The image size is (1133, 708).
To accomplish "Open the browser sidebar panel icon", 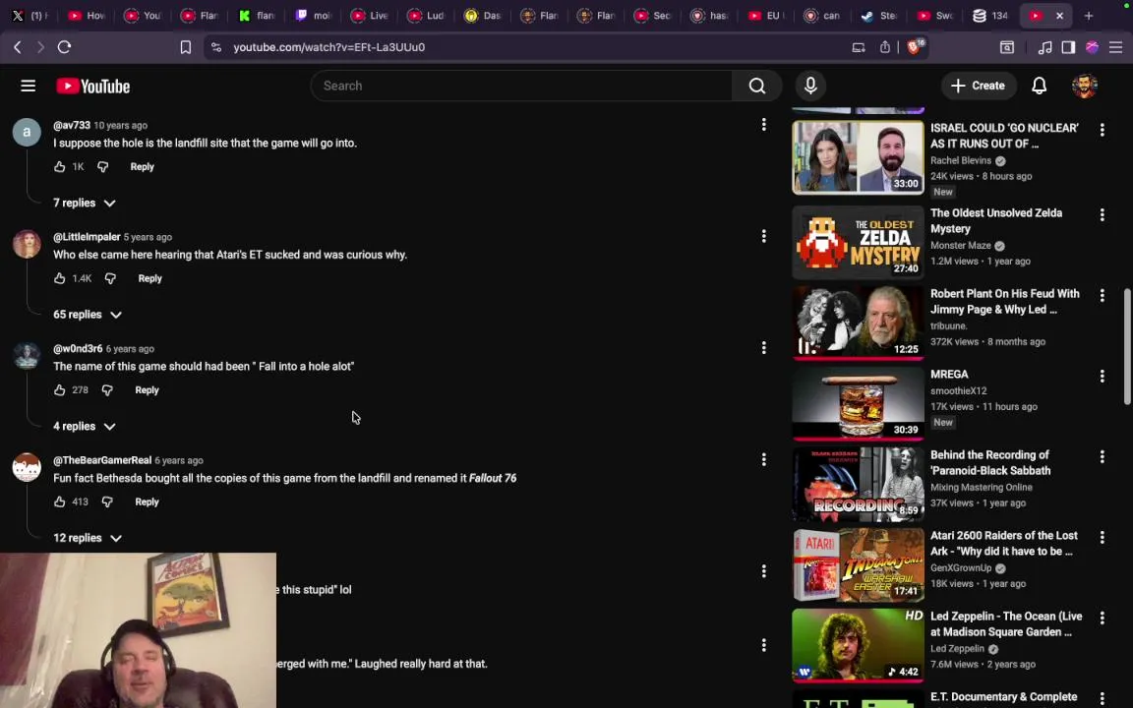I will pyautogui.click(x=1068, y=47).
